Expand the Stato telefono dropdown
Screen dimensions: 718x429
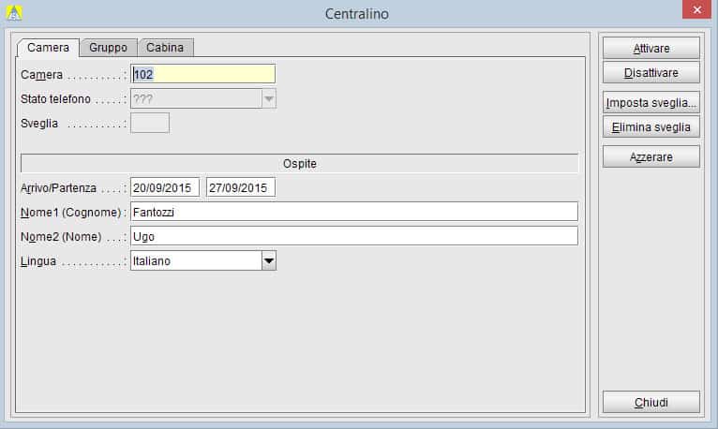click(268, 98)
